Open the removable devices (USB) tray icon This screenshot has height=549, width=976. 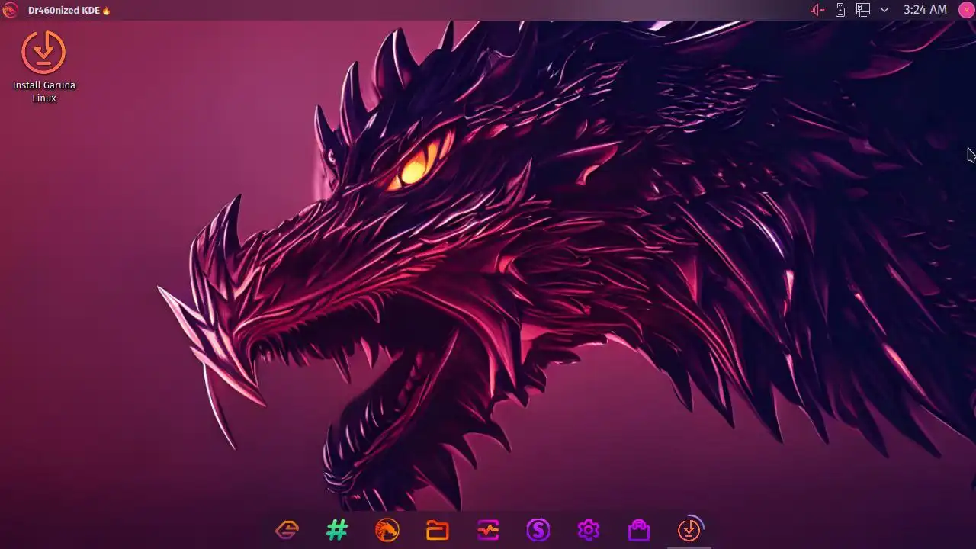840,10
